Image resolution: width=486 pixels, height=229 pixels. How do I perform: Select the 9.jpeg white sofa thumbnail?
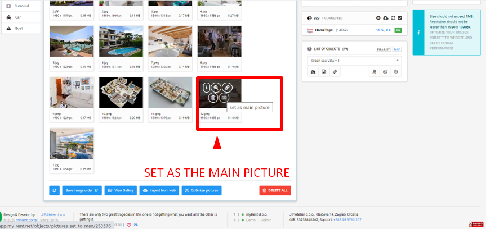72,93
